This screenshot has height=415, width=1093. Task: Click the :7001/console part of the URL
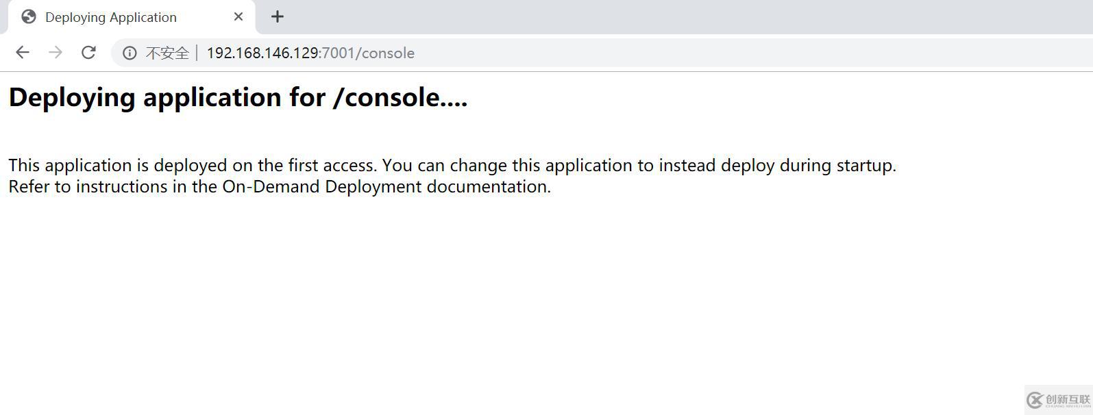coord(367,53)
